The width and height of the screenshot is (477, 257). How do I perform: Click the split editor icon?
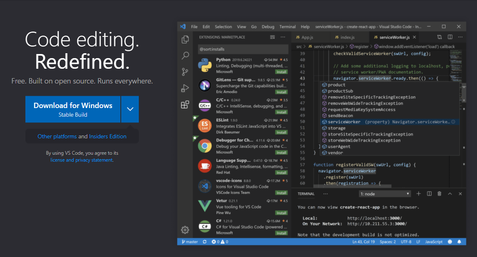(x=450, y=37)
